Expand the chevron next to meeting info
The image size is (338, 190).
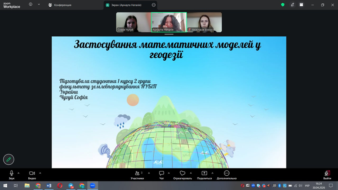[39, 4]
